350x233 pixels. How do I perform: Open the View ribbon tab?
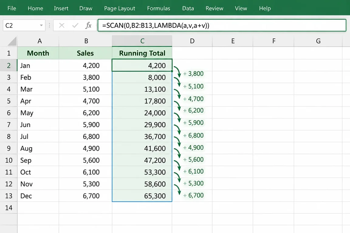coord(241,8)
